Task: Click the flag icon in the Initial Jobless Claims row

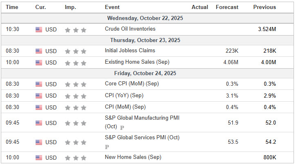Action: tap(39, 51)
